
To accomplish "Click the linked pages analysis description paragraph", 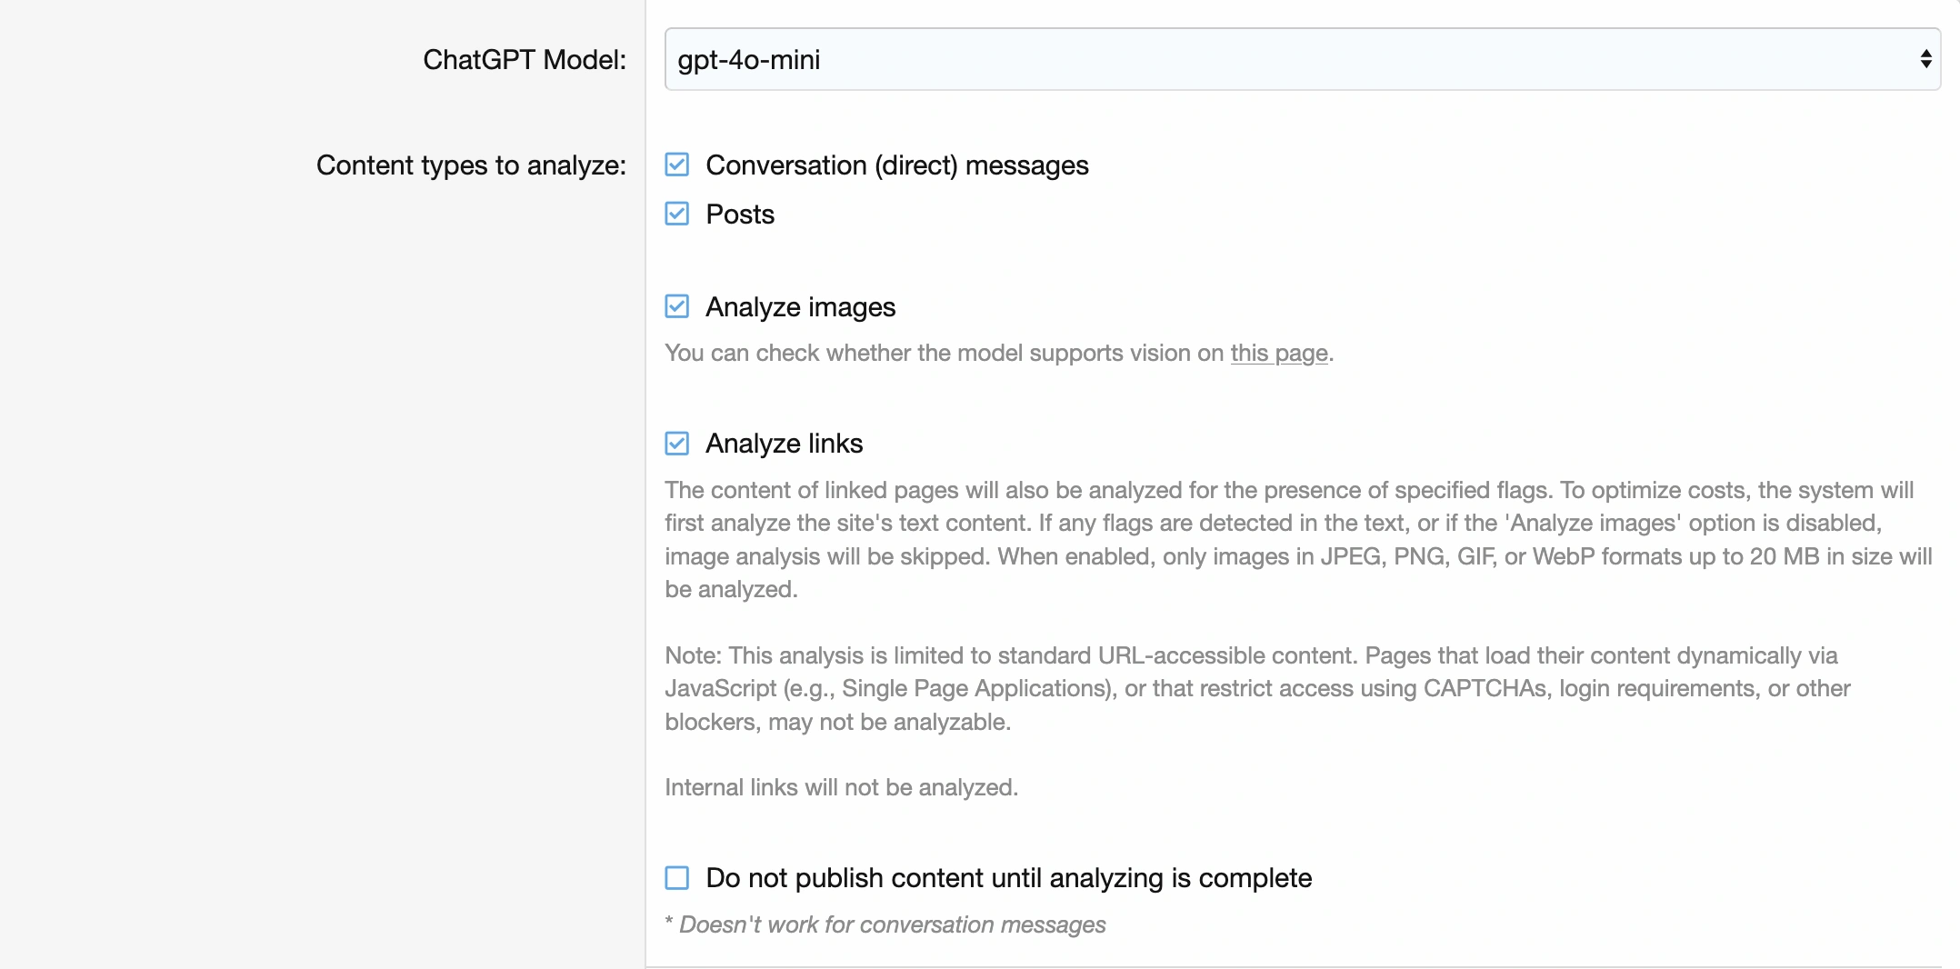I will pyautogui.click(x=1298, y=540).
